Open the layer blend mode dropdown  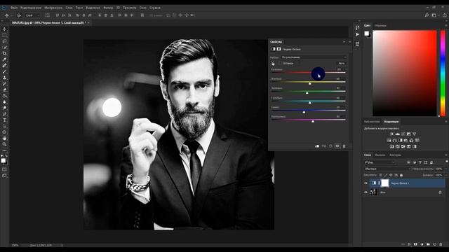(387, 169)
